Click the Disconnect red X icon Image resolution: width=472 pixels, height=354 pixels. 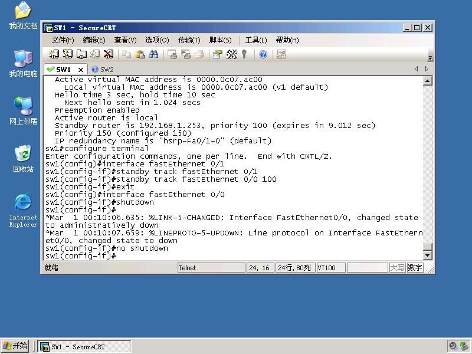pos(109,54)
